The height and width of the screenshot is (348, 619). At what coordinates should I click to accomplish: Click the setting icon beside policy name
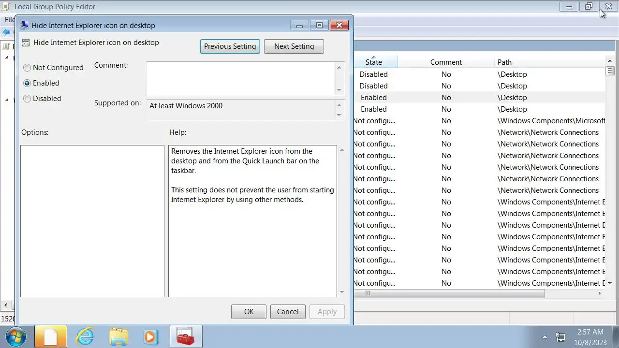(x=26, y=43)
